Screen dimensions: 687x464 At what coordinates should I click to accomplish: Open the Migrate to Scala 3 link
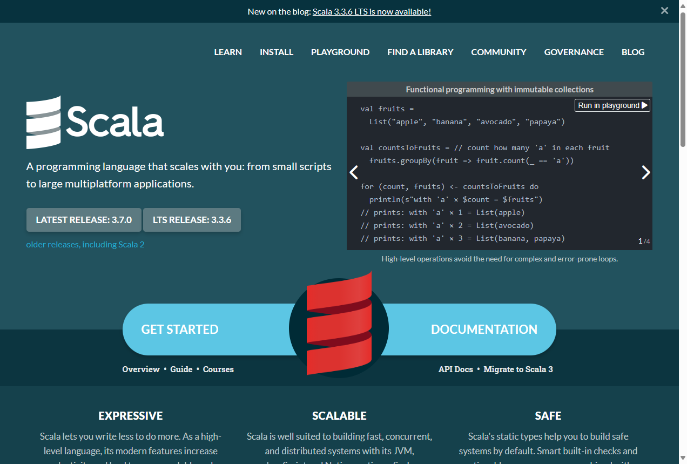(x=518, y=369)
